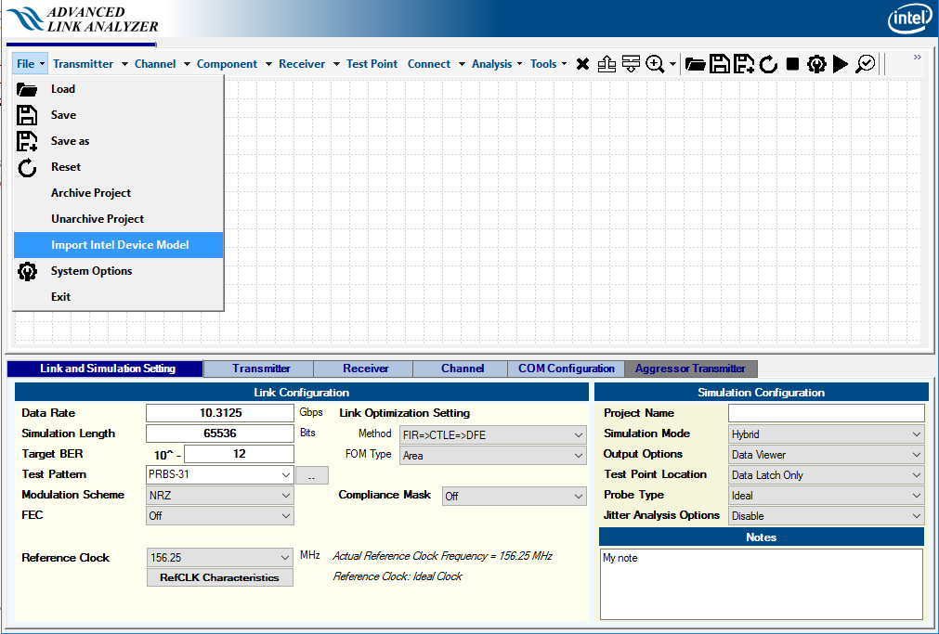
Task: Click the RefCLK Characteristics button
Action: coord(219,577)
